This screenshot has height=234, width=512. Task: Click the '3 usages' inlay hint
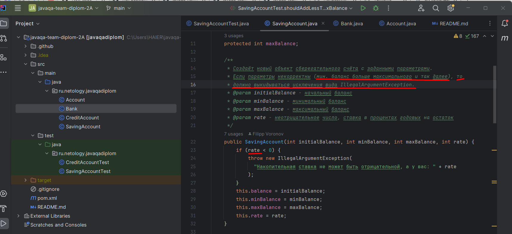pyautogui.click(x=234, y=36)
